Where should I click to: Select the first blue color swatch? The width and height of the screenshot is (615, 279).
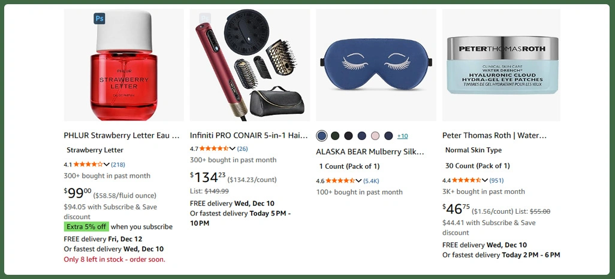click(322, 136)
